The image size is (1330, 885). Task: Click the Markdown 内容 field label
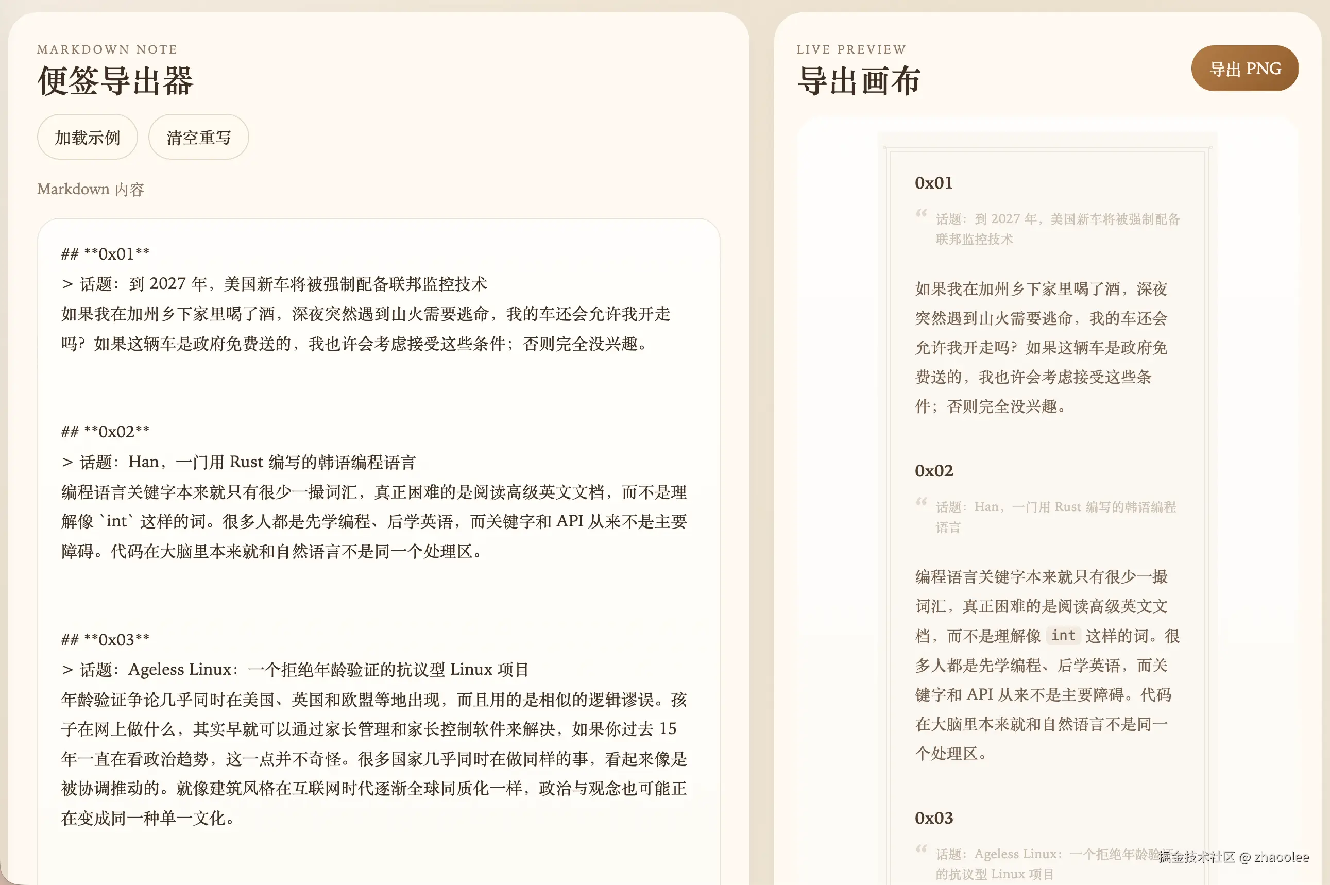90,189
